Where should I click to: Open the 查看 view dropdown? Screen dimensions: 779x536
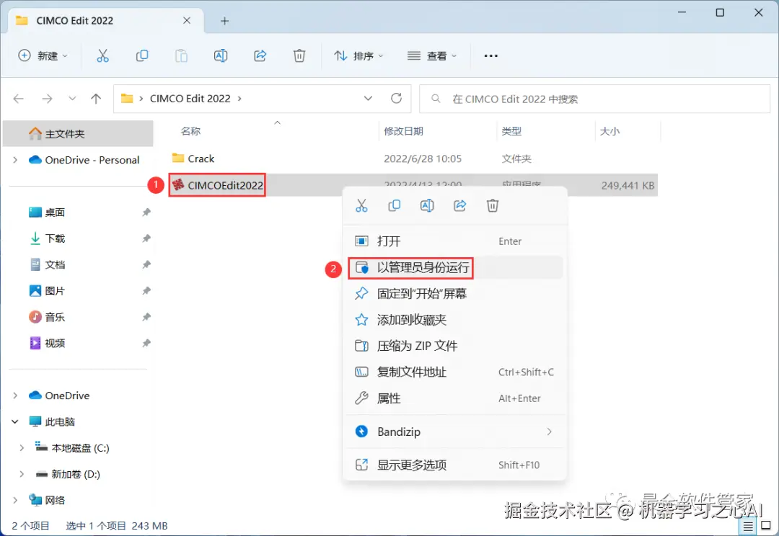(432, 55)
